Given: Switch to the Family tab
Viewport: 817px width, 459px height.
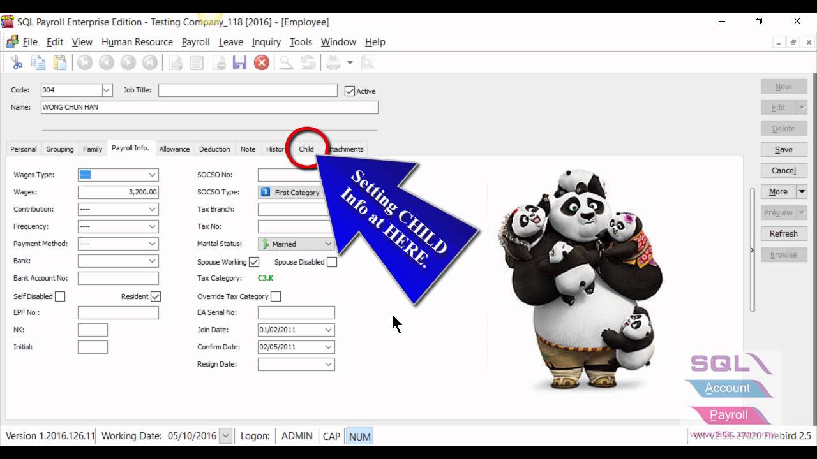Looking at the screenshot, I should tap(93, 149).
